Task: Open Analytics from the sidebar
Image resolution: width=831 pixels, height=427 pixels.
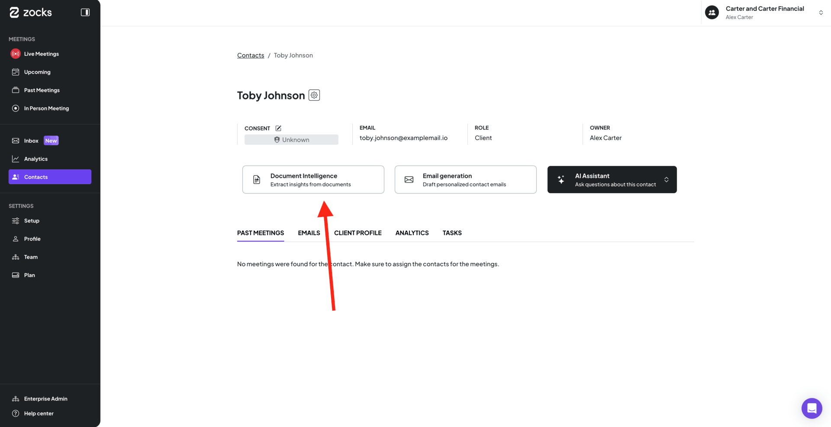Action: [x=35, y=159]
